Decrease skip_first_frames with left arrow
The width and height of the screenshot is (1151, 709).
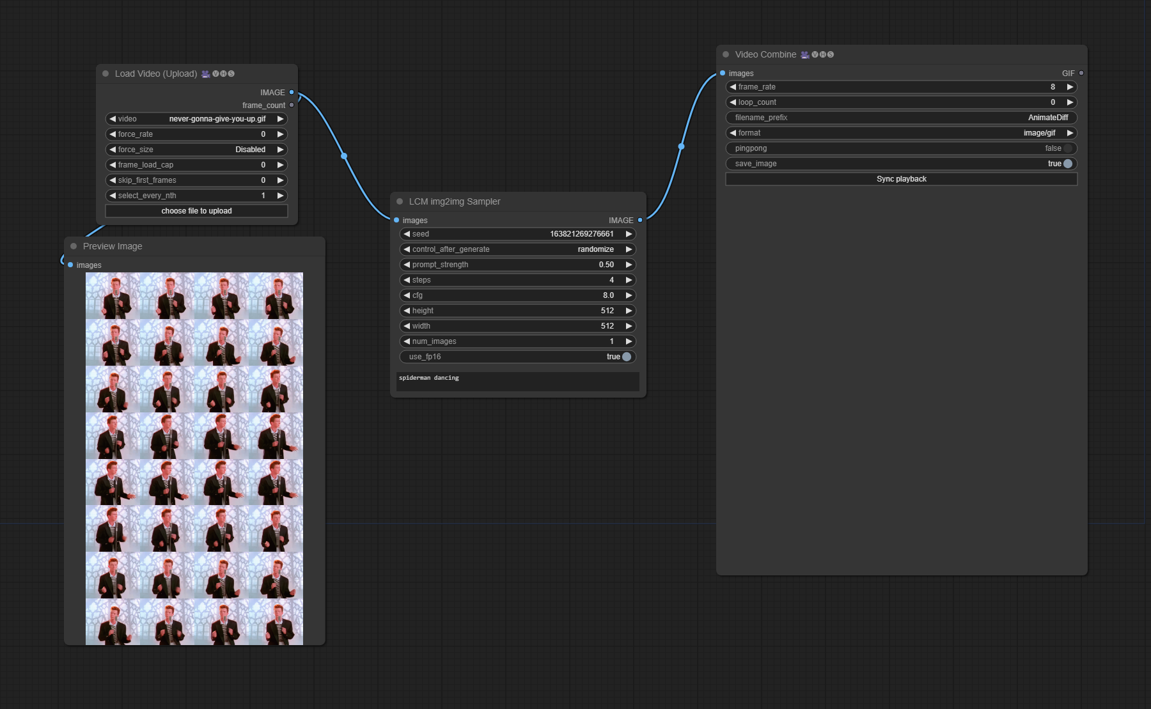coord(113,180)
